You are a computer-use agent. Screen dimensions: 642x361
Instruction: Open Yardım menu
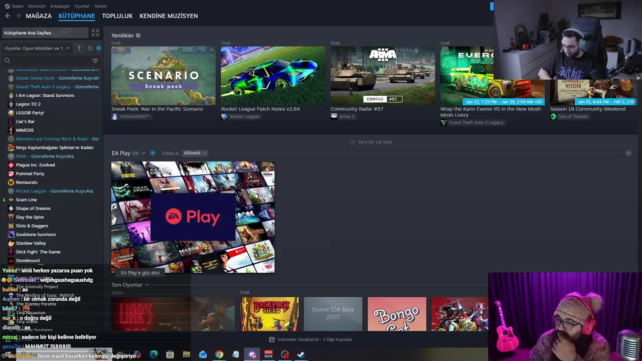click(100, 6)
